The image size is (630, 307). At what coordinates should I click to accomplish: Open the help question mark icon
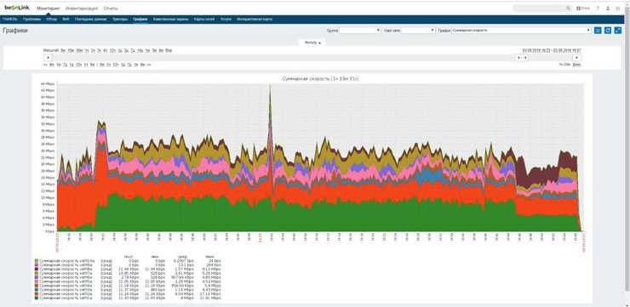598,8
